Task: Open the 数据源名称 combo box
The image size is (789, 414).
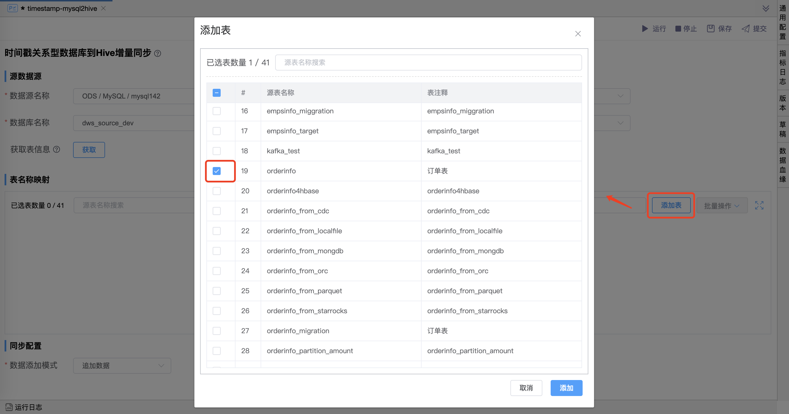Action: coord(134,96)
